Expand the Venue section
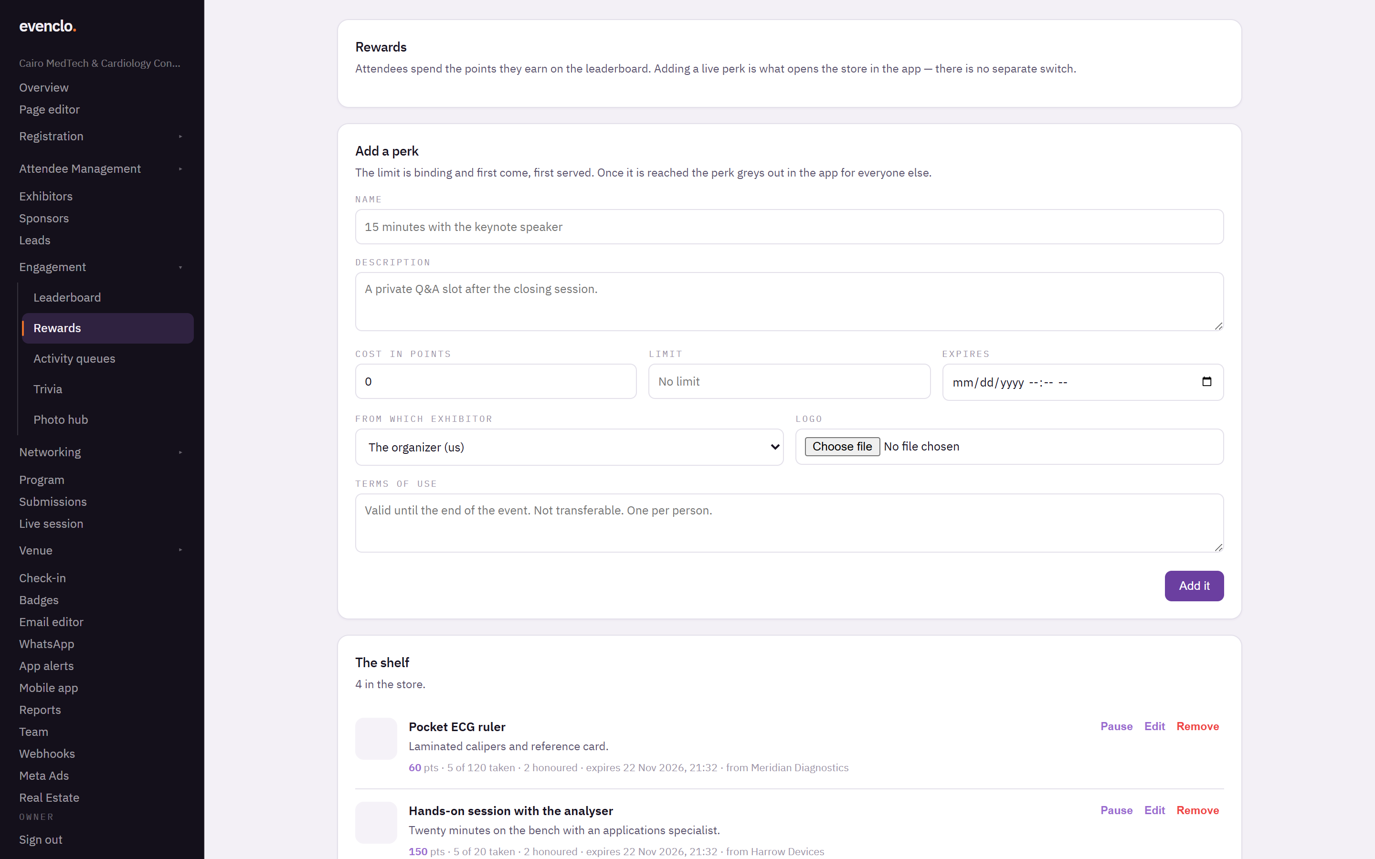This screenshot has height=859, width=1375. 102,551
